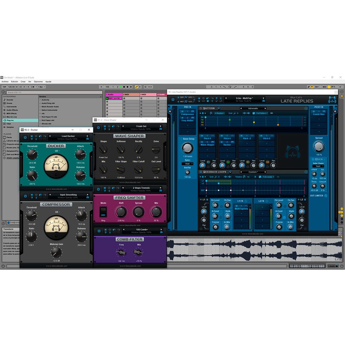This screenshot has width=345, height=345.
Task: Open the Ayuda menu
Action: pos(48,82)
